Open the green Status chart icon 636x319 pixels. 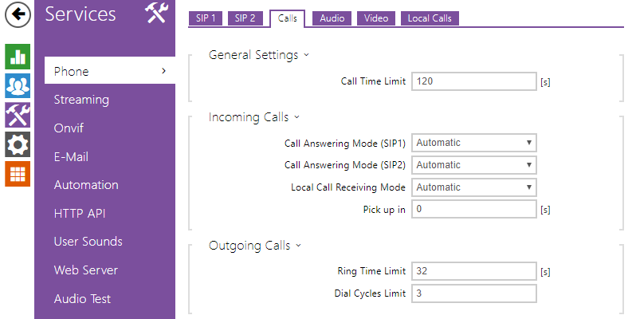[17, 57]
